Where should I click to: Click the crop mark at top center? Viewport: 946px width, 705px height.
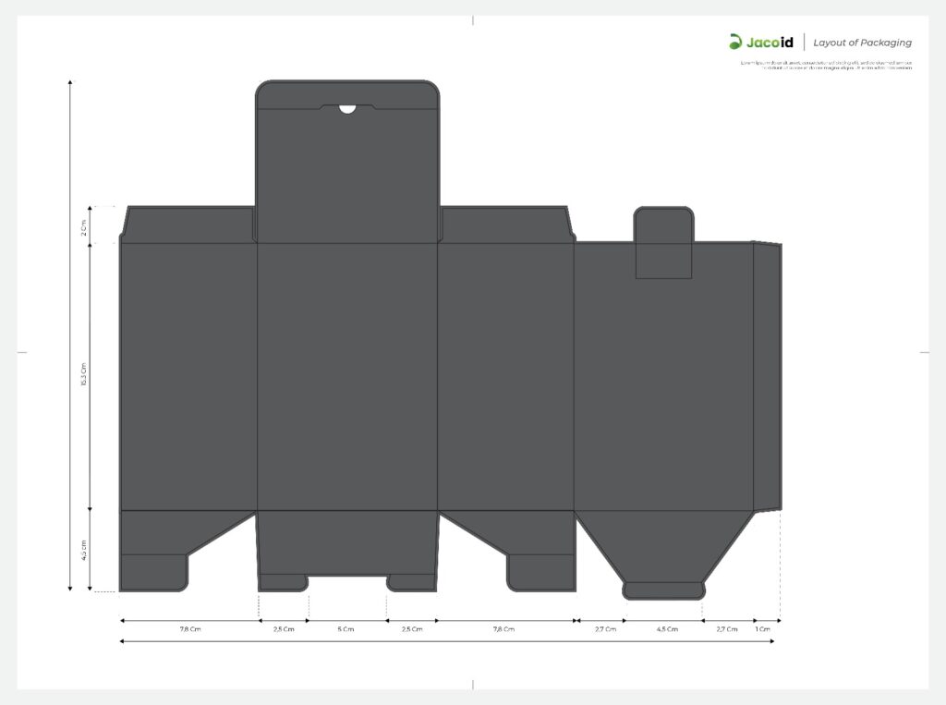click(473, 19)
